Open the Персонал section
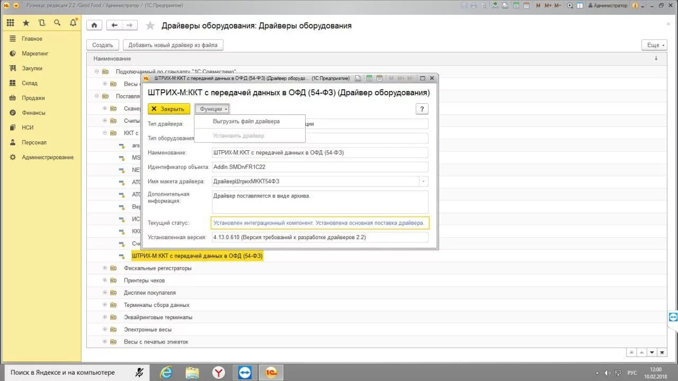 (x=34, y=142)
